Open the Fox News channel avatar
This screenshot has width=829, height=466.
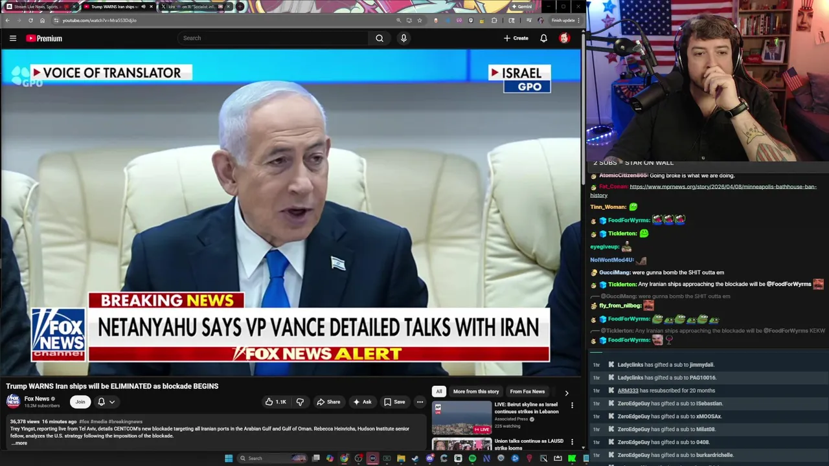click(x=13, y=401)
